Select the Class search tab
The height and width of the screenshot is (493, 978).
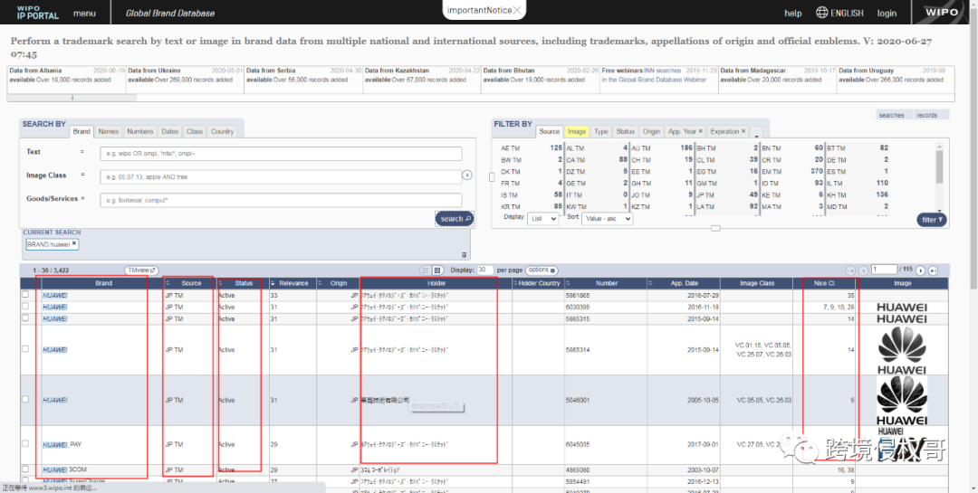(x=195, y=131)
